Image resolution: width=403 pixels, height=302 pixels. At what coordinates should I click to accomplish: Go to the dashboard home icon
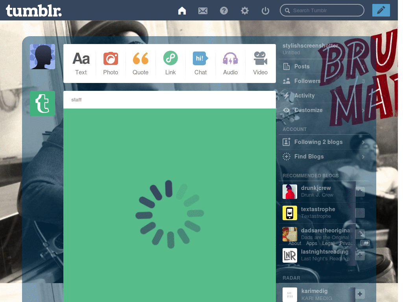click(x=182, y=11)
